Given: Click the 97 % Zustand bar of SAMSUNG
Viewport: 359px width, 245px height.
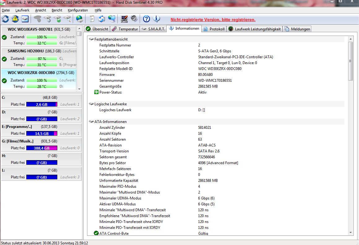Looking at the screenshot, I should click(42, 59).
